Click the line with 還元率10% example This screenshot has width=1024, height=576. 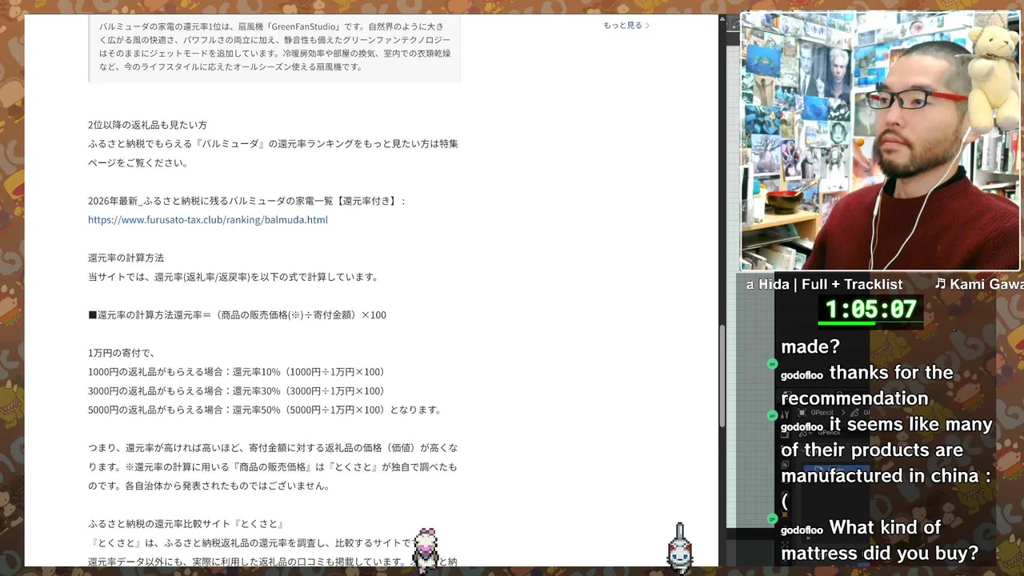coord(238,372)
